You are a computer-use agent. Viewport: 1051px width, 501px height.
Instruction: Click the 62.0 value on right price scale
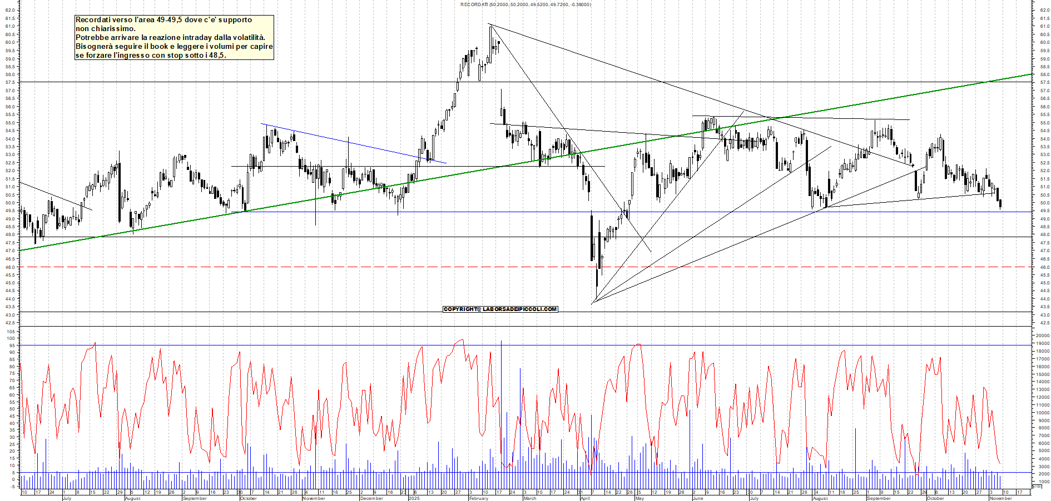click(1044, 10)
